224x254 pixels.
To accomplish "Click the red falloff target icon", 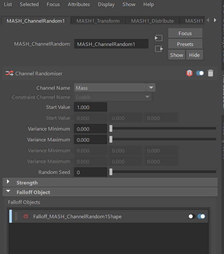I will [26, 216].
